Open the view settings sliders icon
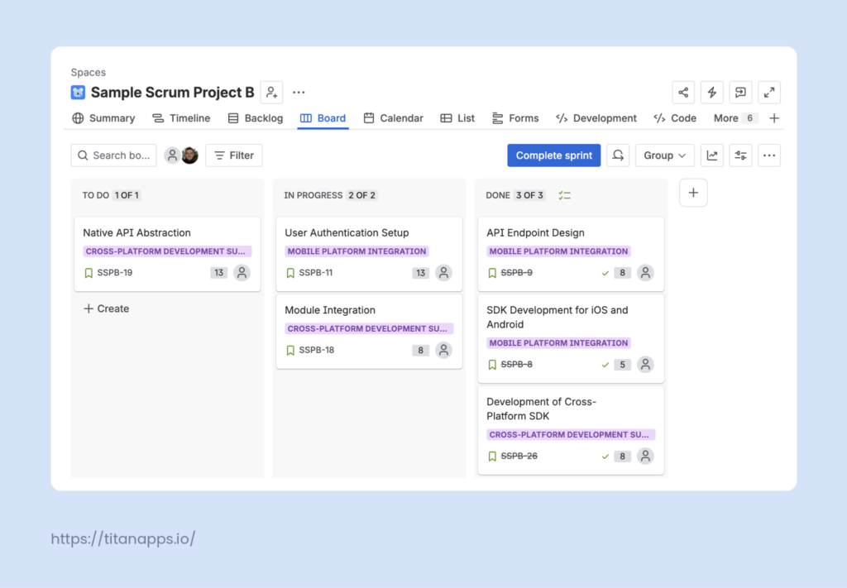847x588 pixels. [x=740, y=155]
